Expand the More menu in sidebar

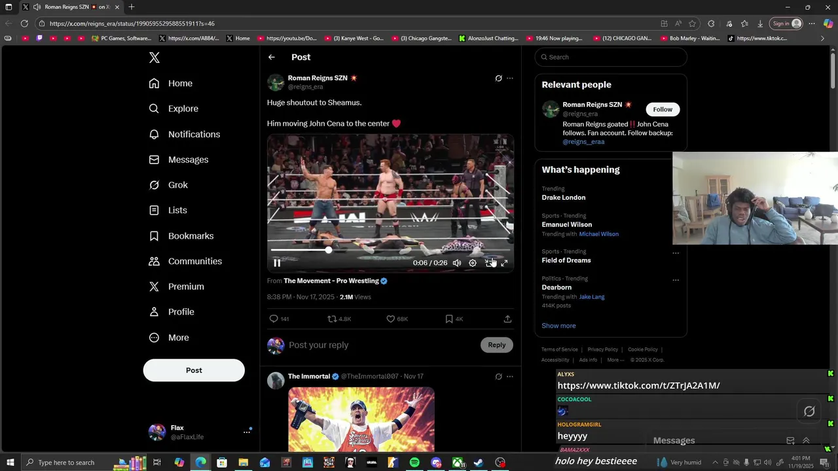pos(169,338)
